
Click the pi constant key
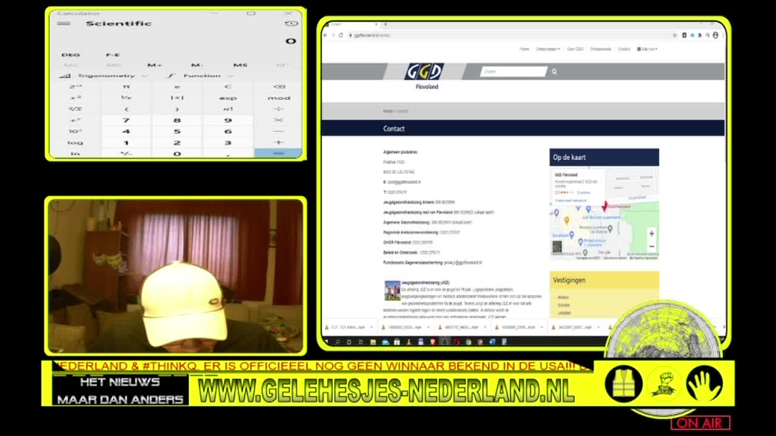click(x=126, y=87)
